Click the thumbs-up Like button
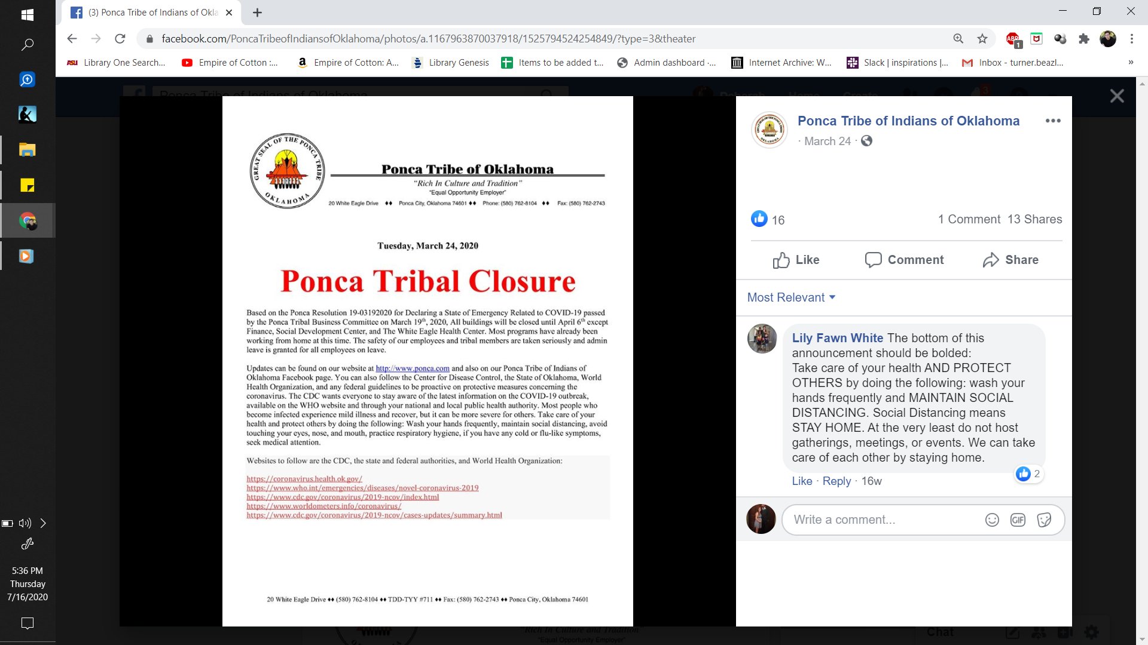The height and width of the screenshot is (645, 1148). click(x=796, y=260)
